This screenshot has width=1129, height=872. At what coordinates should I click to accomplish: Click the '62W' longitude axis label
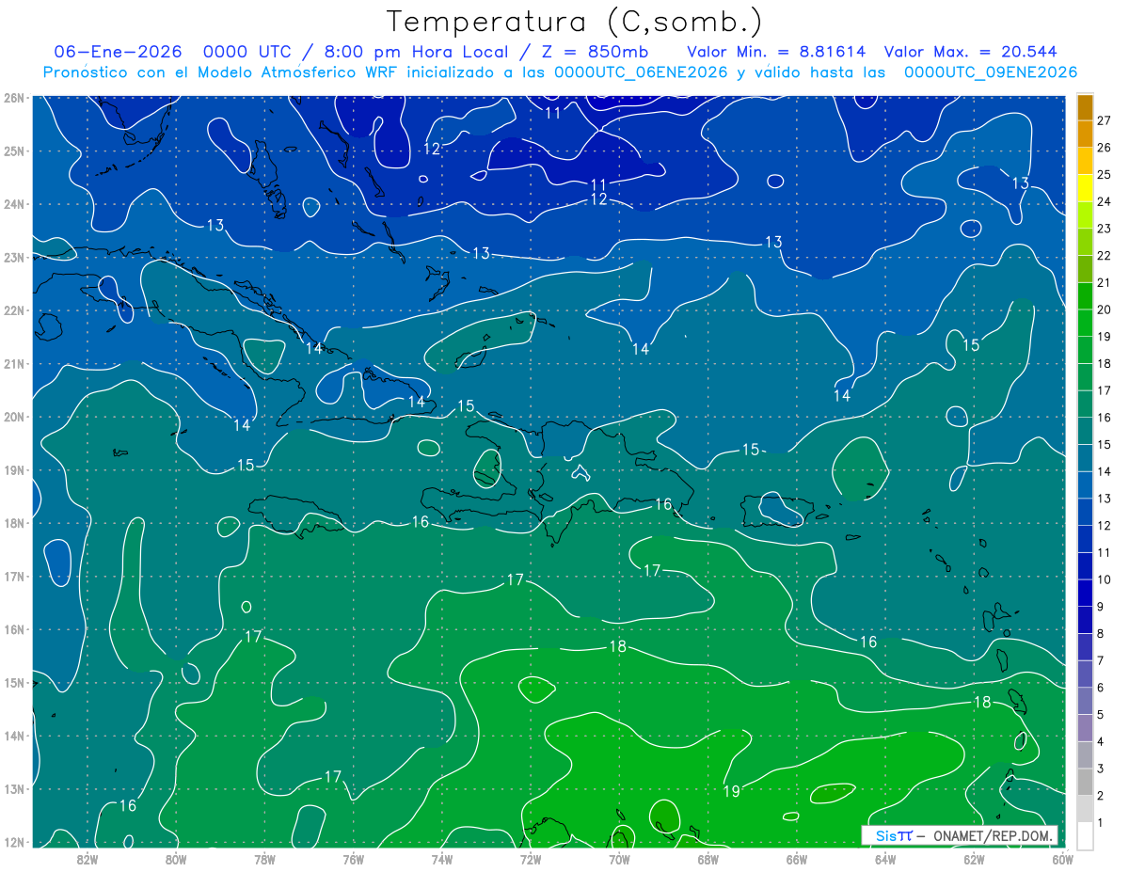974,859
